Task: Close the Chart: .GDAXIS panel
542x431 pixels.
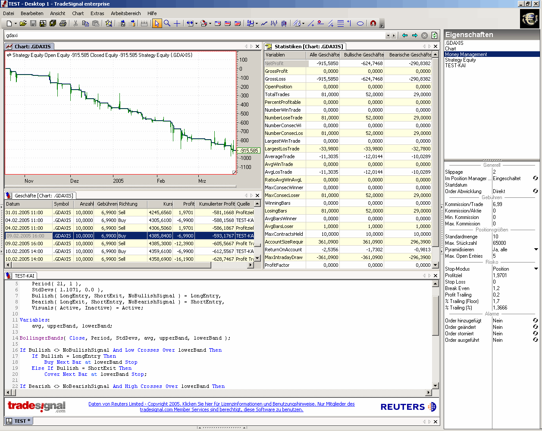Action: (257, 46)
